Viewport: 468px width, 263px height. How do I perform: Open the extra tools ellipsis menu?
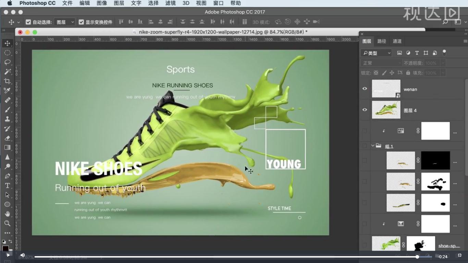(7, 233)
